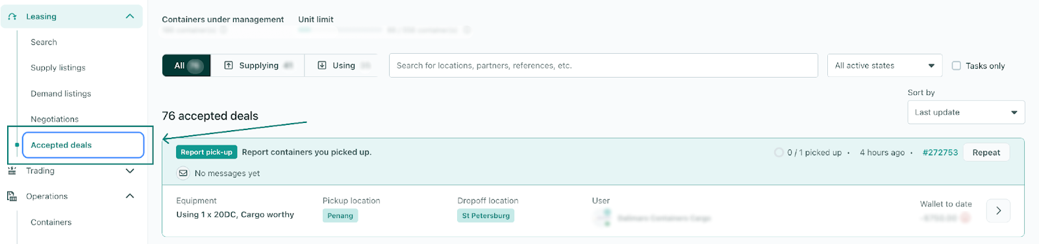Viewport: 1039px width, 244px height.
Task: Click the Repeat button
Action: pos(986,153)
